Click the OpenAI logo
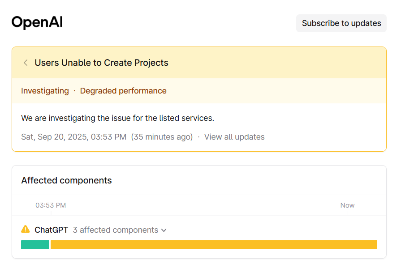This screenshot has height=264, width=401. click(37, 22)
